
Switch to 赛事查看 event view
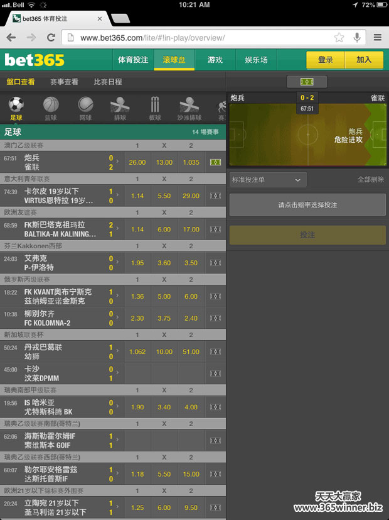64,82
